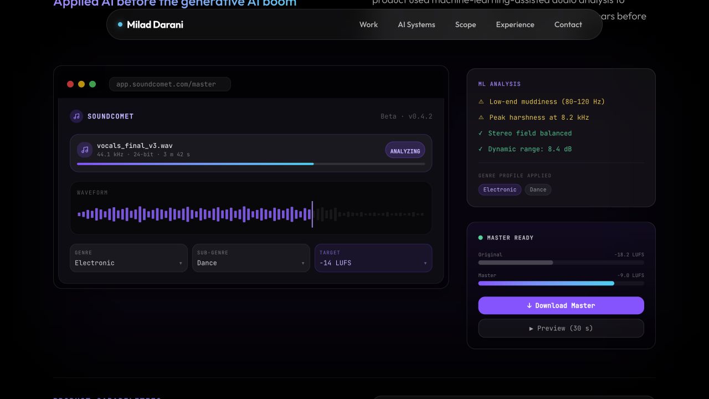Click the green window dot

(93, 84)
